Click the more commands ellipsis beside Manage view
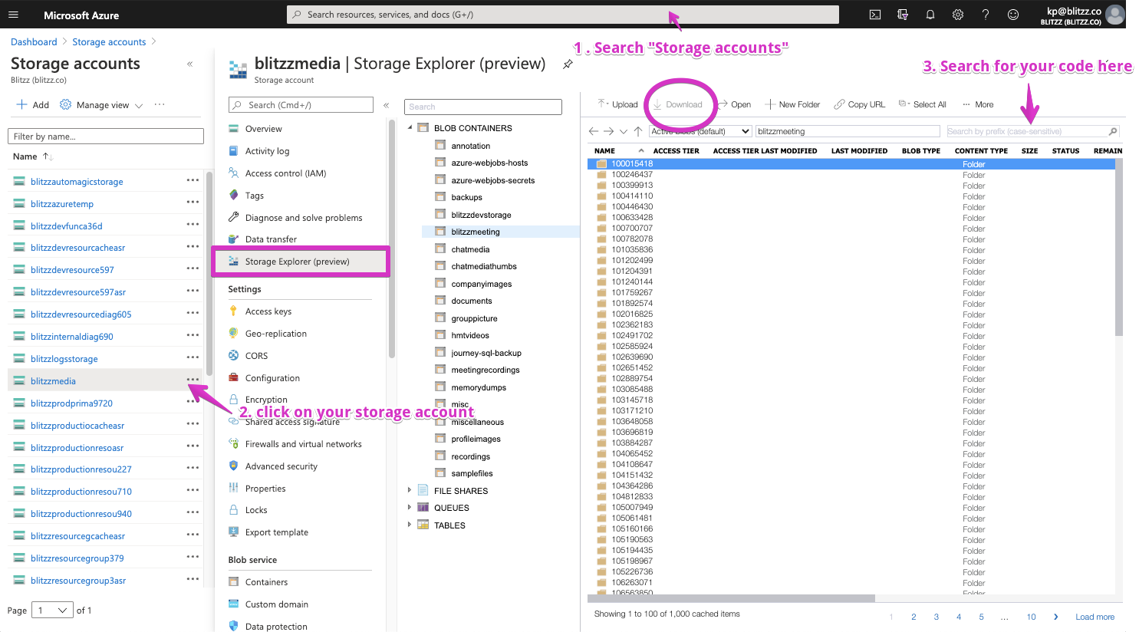1139x632 pixels. pos(160,104)
